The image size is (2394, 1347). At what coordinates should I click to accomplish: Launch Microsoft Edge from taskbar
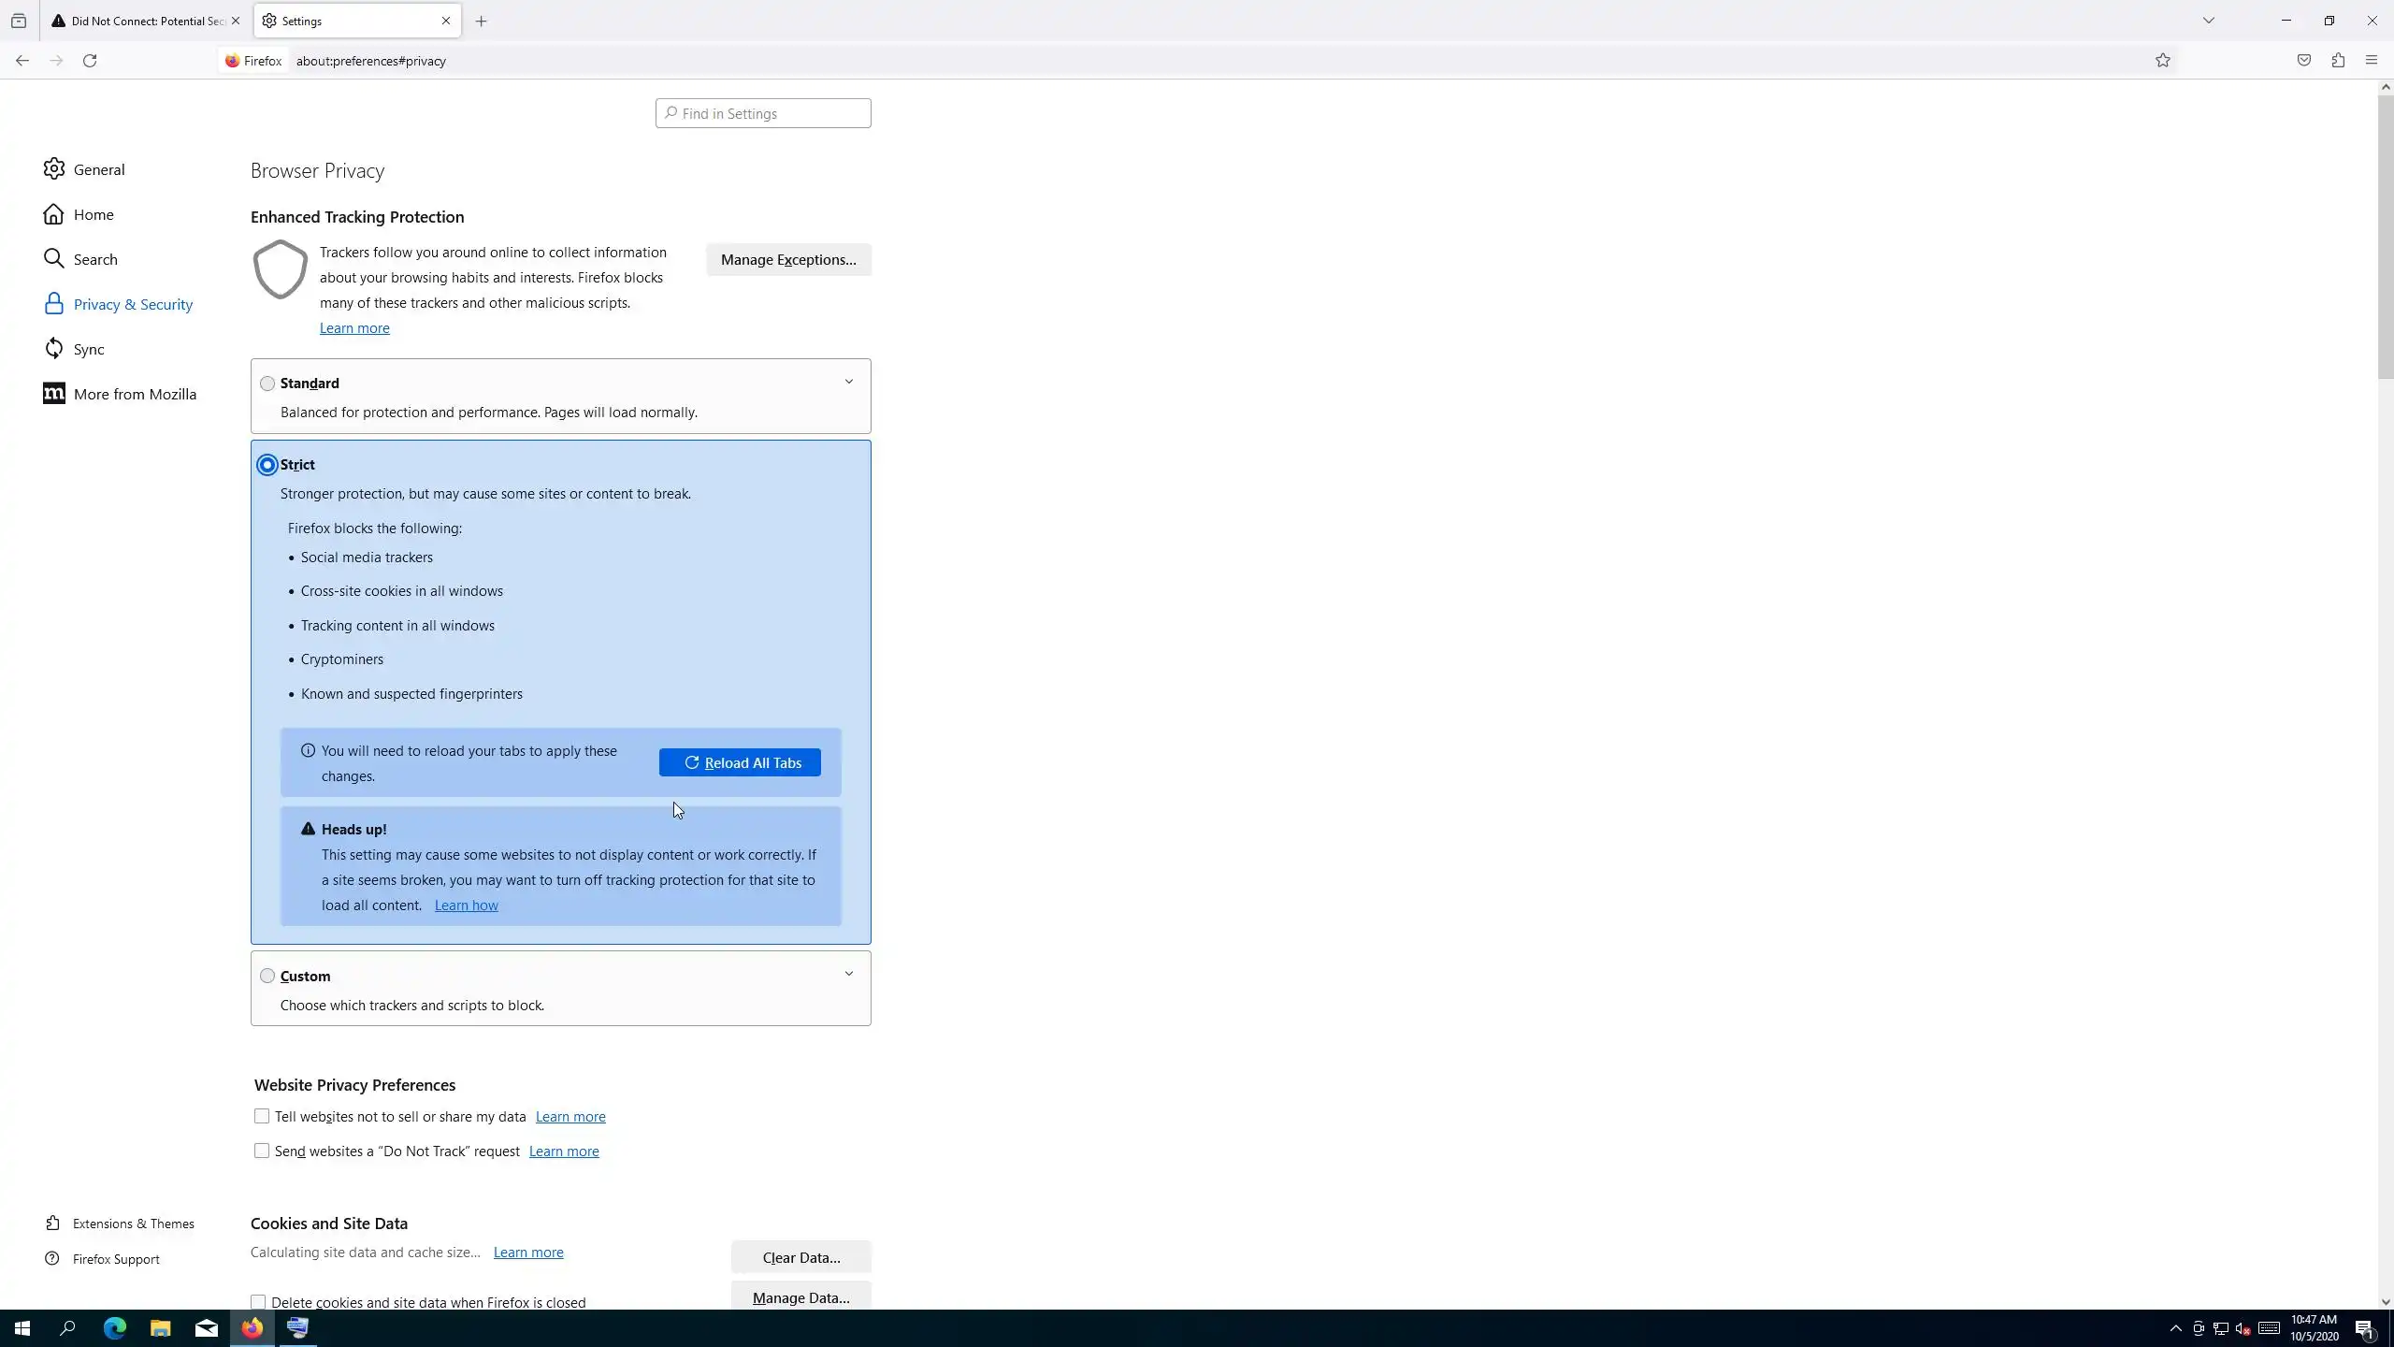(114, 1328)
